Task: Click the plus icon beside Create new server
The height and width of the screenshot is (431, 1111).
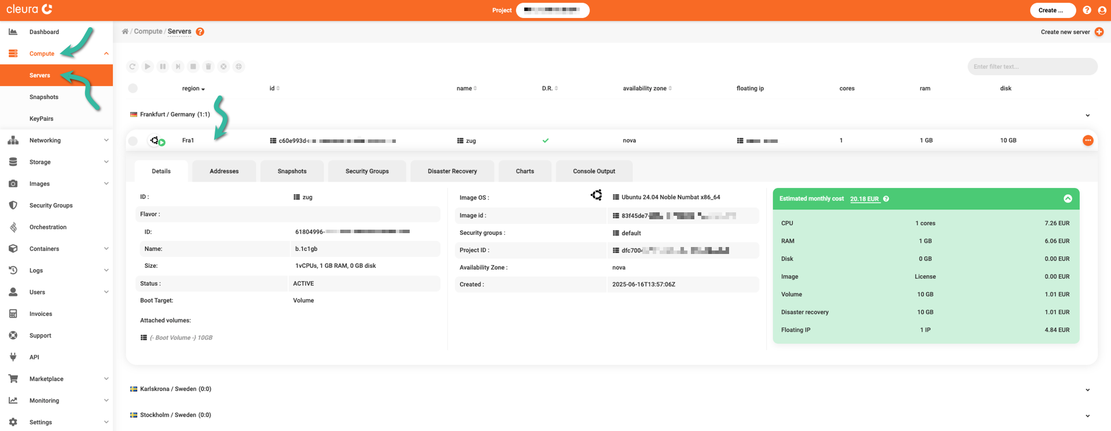Action: (x=1099, y=32)
